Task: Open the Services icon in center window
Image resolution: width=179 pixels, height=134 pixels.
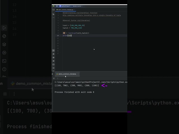Action: tap(53, 61)
